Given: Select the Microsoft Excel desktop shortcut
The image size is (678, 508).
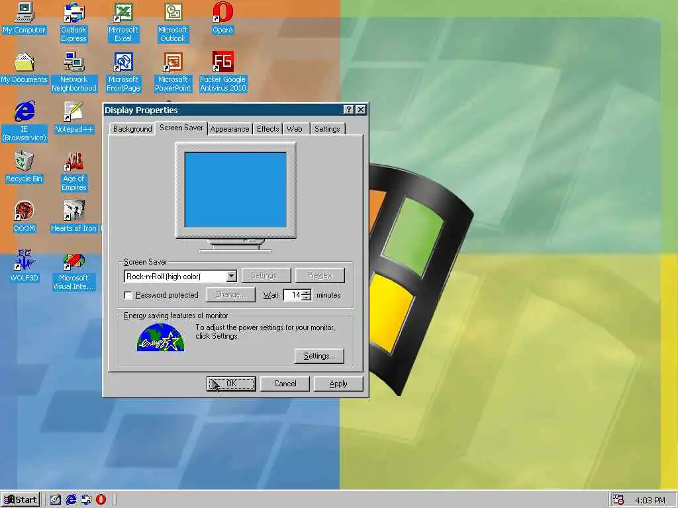Looking at the screenshot, I should (x=123, y=22).
